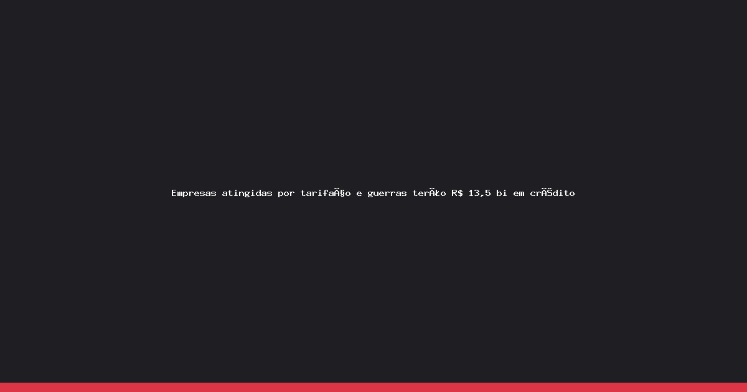Click the word 'Empresas' in the headline

tap(194, 194)
